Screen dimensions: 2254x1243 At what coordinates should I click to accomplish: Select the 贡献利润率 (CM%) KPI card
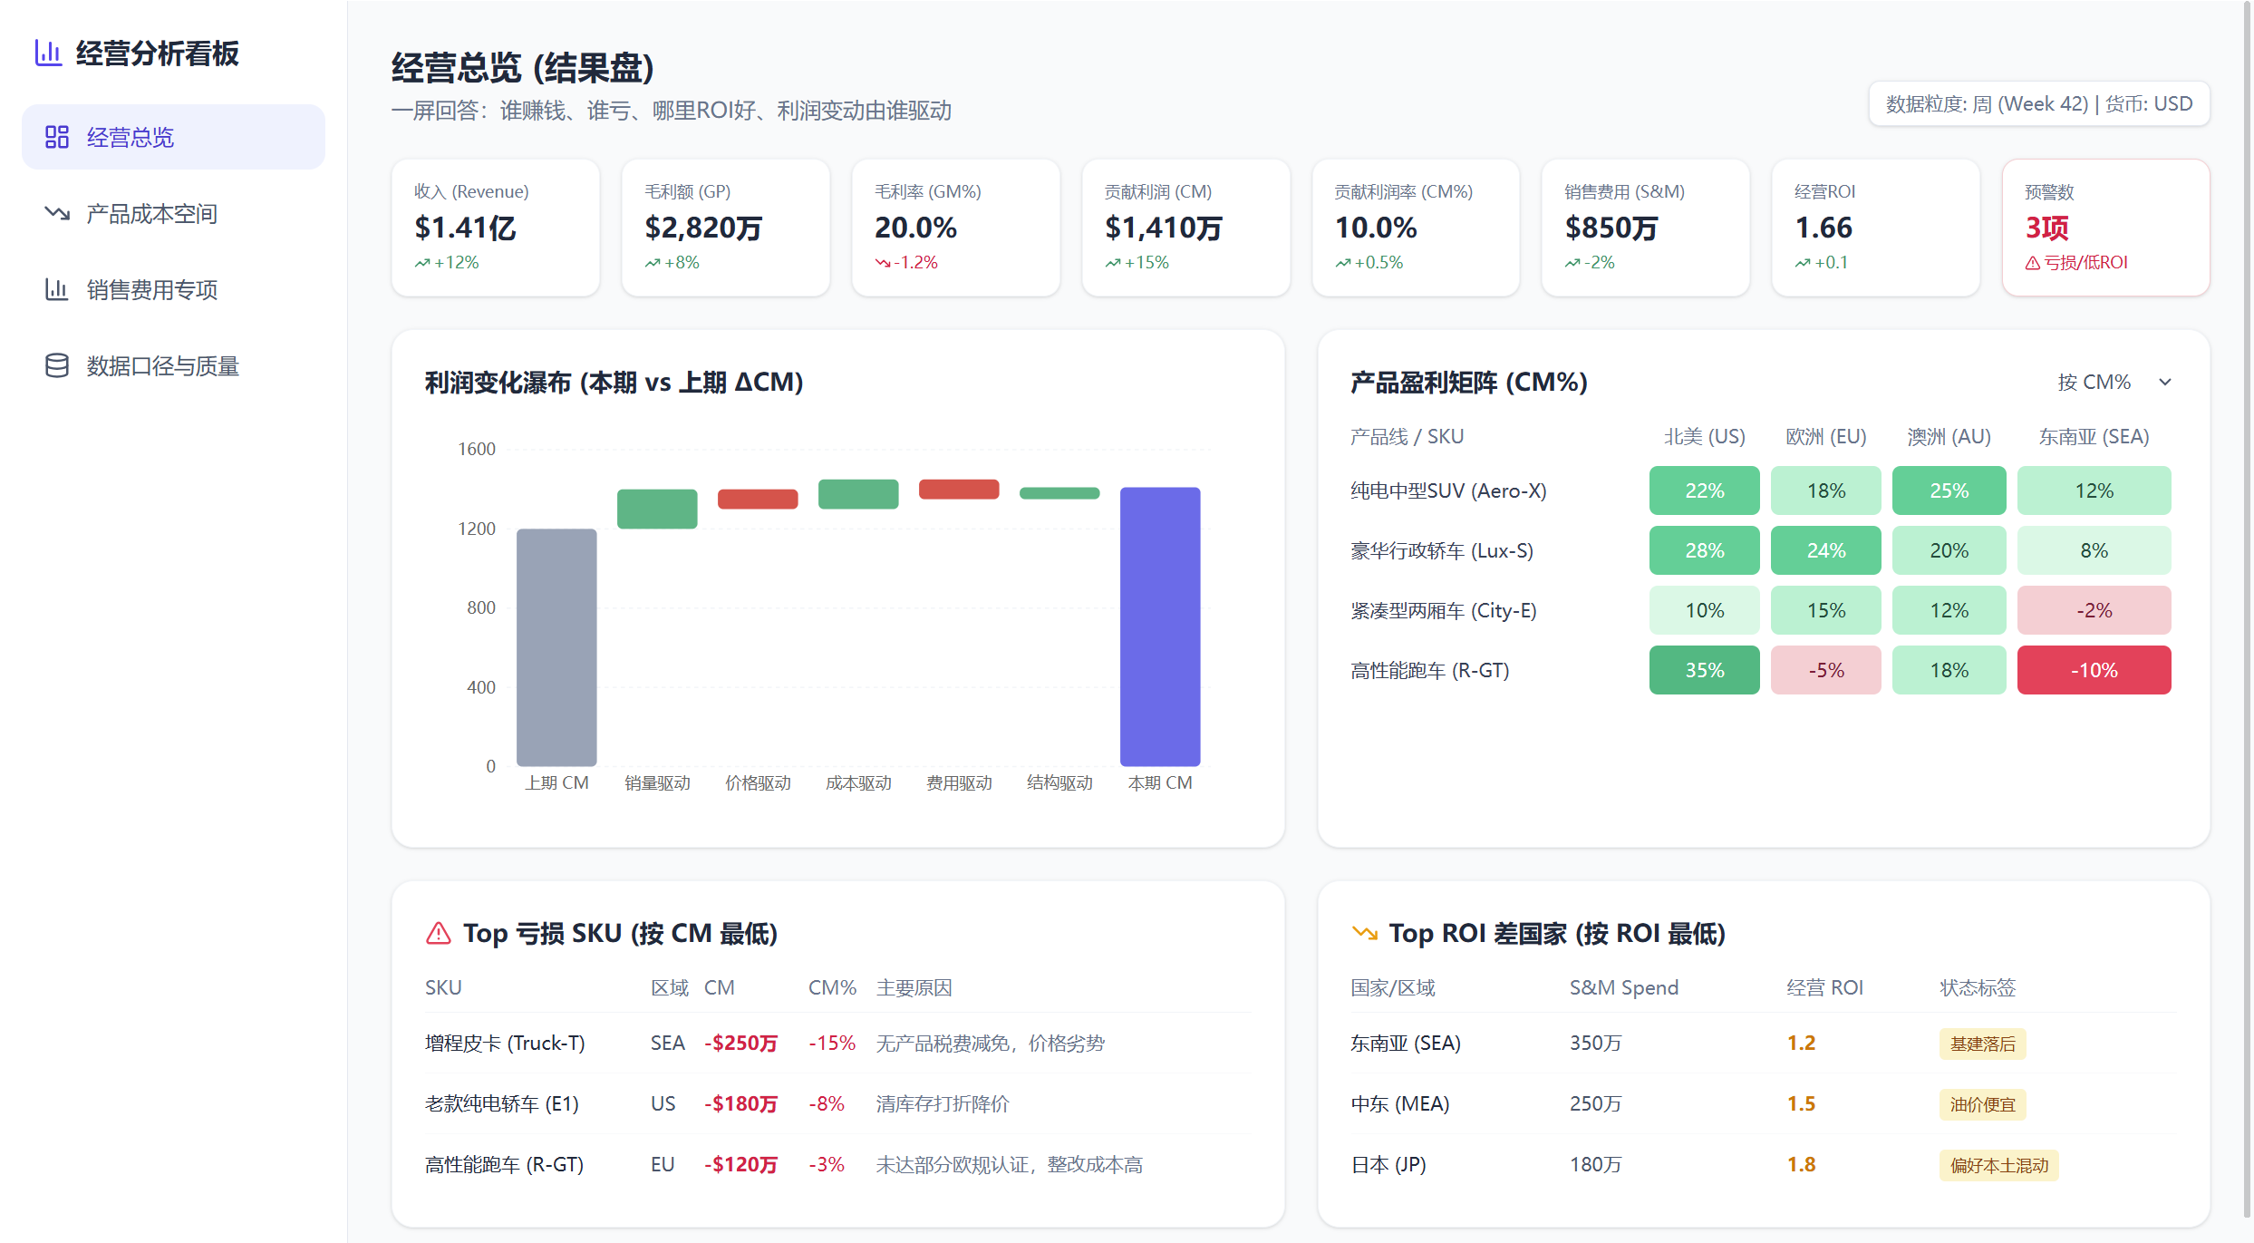[1416, 228]
